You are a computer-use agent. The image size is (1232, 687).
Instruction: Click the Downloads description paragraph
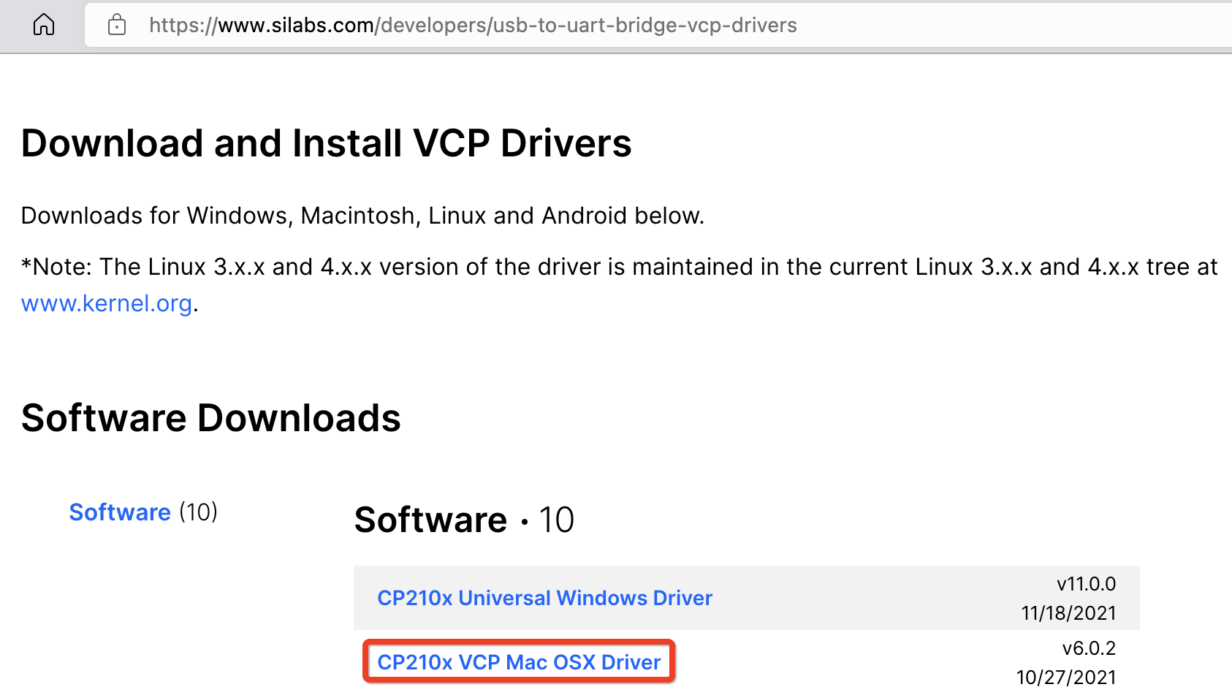[362, 215]
